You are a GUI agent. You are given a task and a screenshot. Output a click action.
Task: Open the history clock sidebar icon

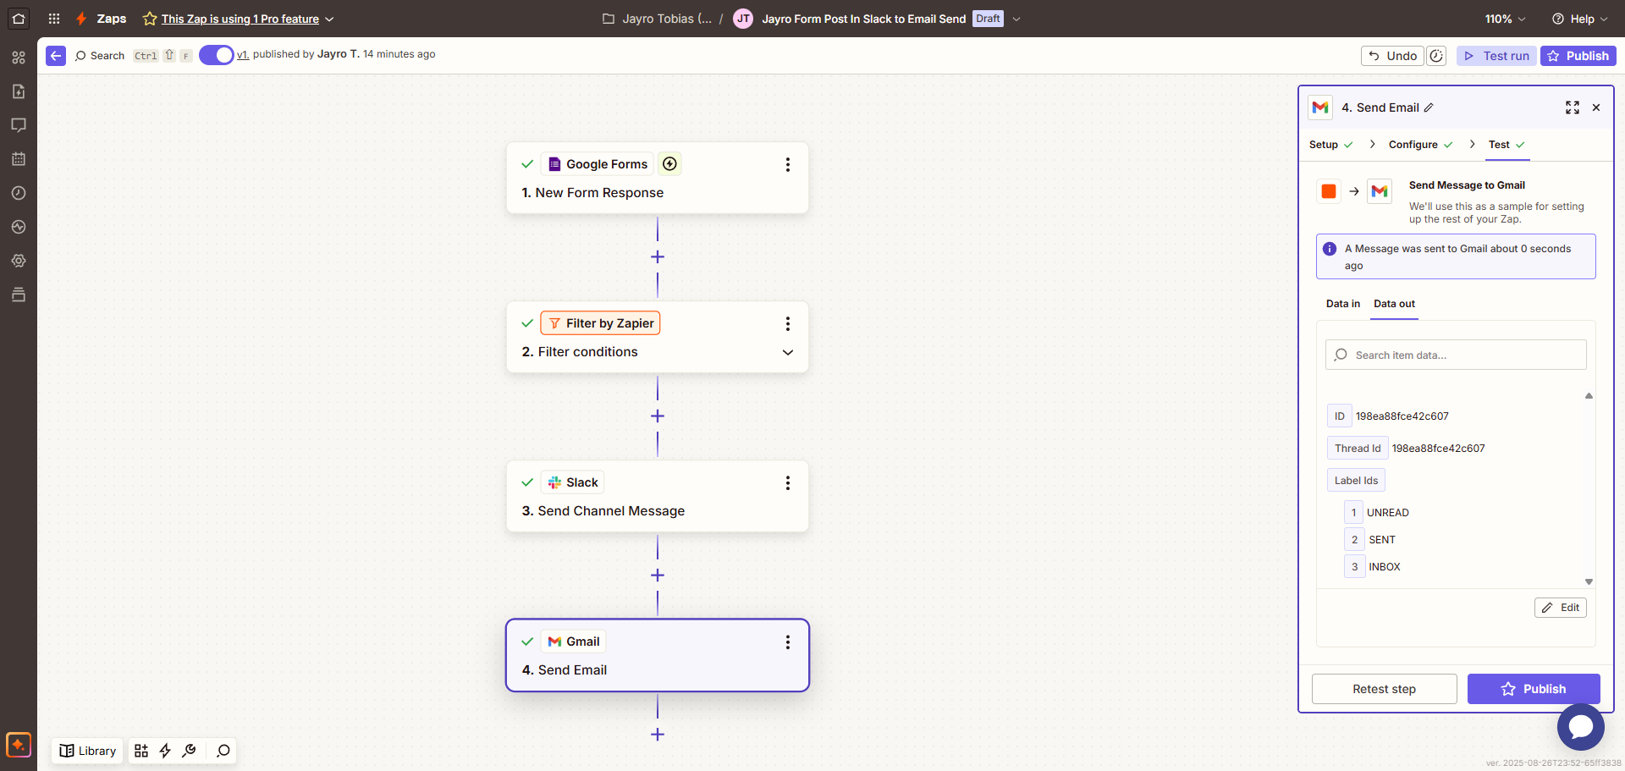point(19,193)
